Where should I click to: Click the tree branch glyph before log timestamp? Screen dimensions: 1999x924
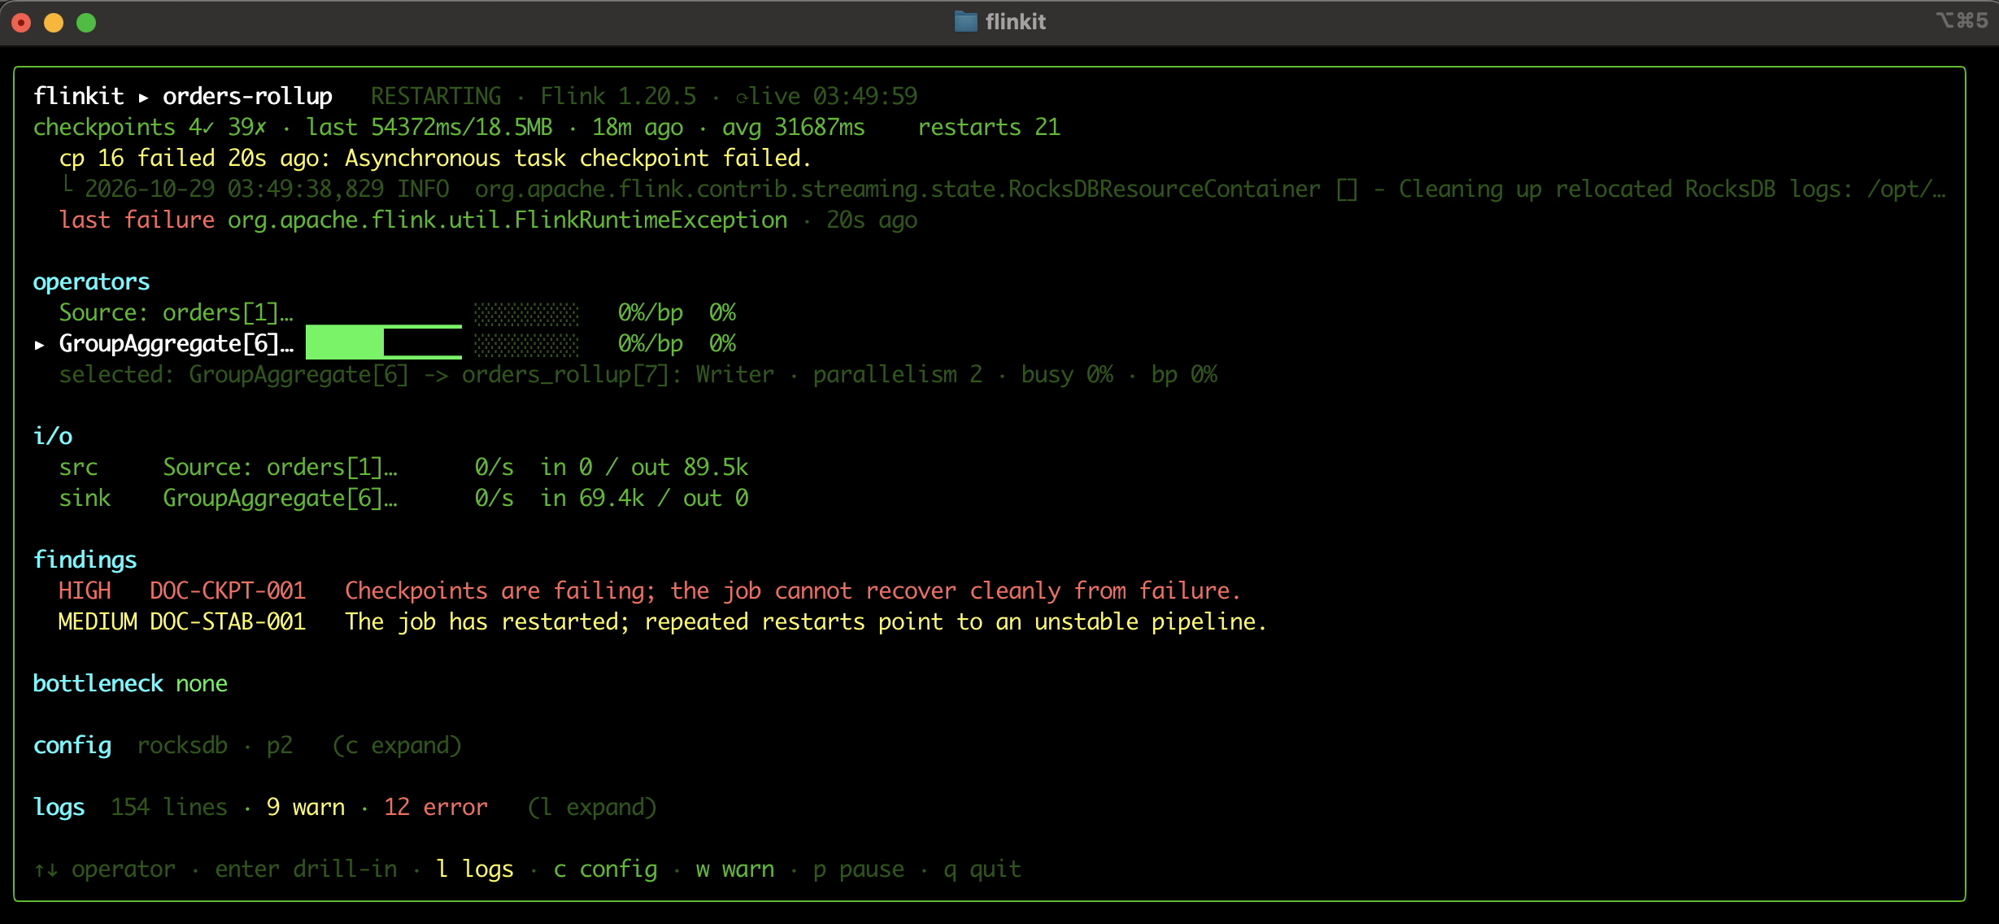click(x=69, y=187)
